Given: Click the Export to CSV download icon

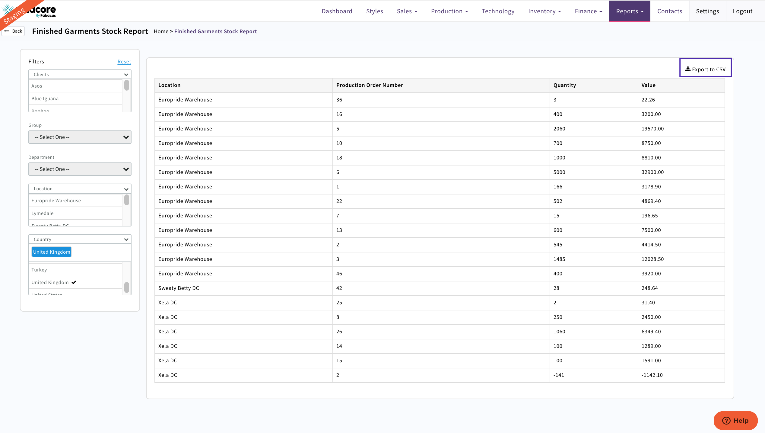Looking at the screenshot, I should tap(688, 69).
